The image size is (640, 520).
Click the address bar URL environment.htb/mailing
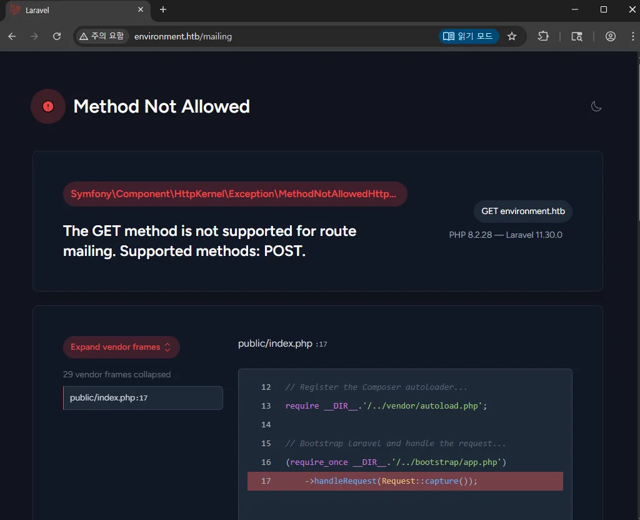(183, 36)
